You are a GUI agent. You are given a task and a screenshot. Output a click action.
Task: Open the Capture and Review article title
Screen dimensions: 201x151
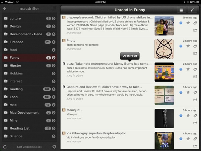tap(104, 87)
